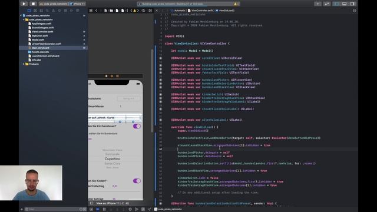The image size is (377, 212).
Task: Select SceneDelegate.swift in the navigator
Action: click(x=42, y=28)
